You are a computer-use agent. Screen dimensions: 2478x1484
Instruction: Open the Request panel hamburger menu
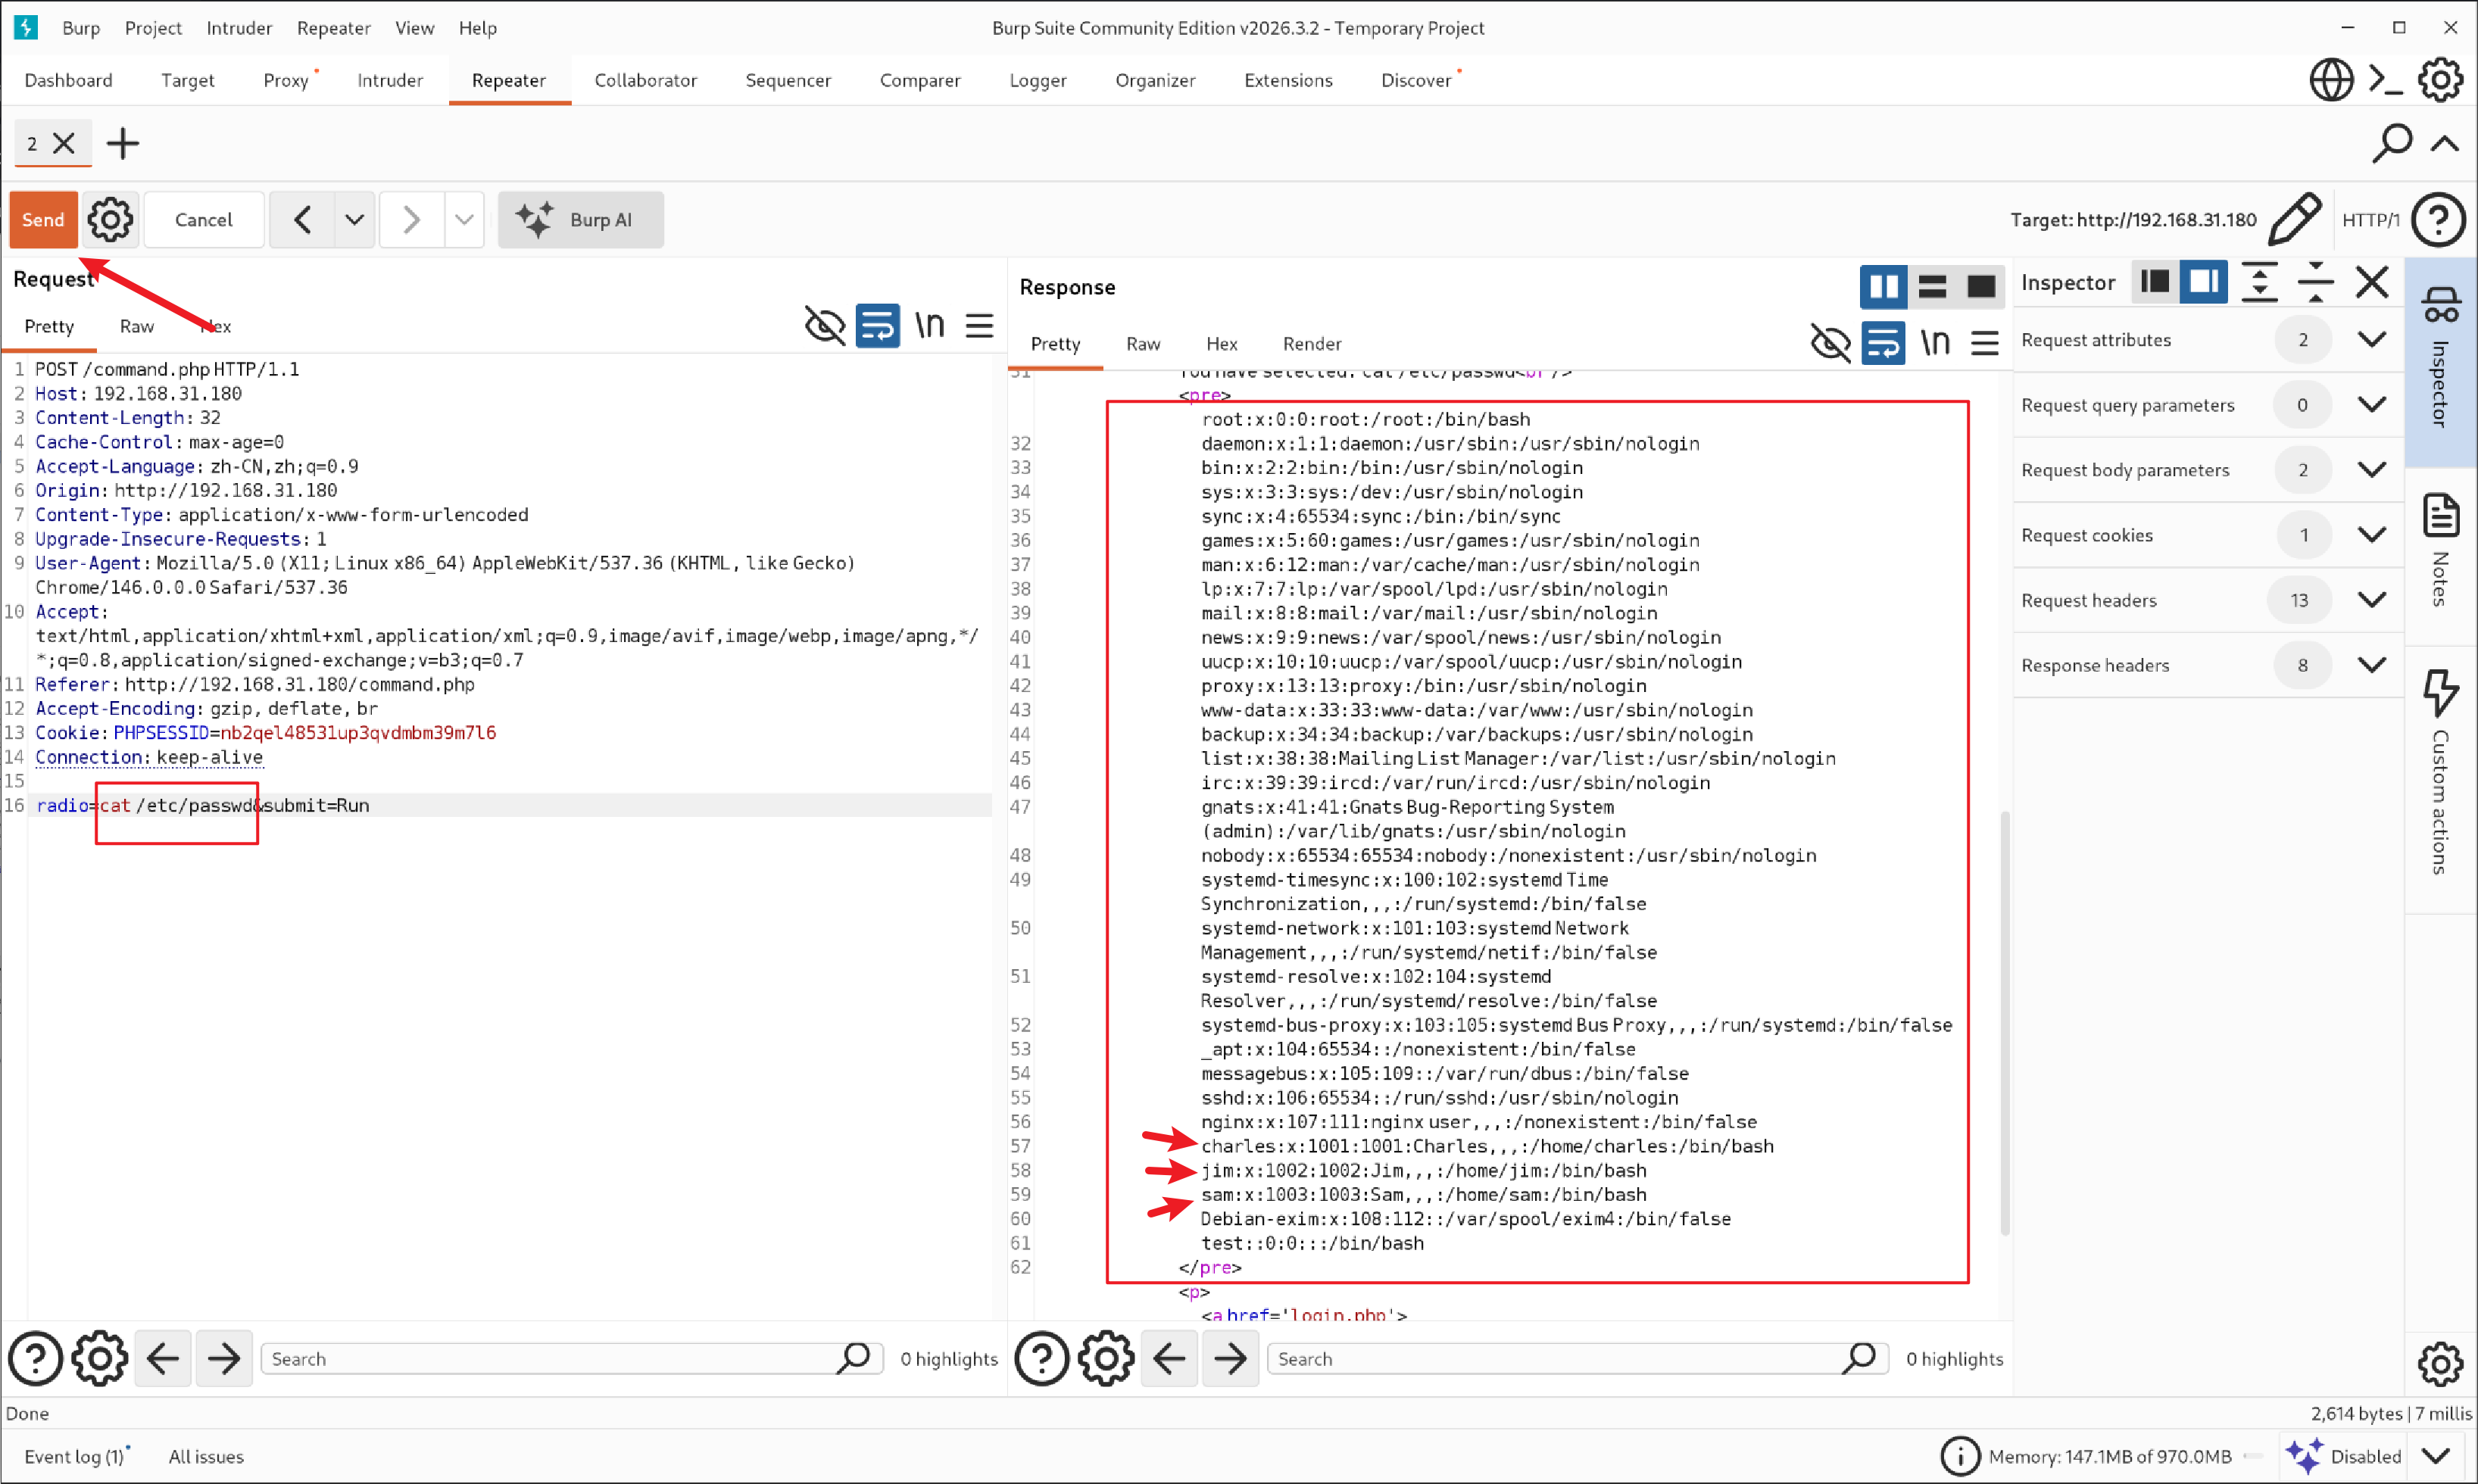coord(980,325)
